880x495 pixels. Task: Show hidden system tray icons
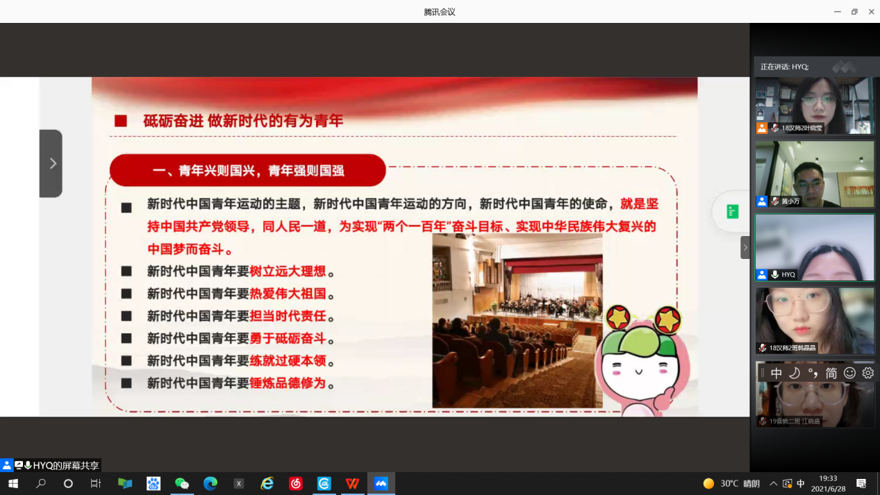click(x=773, y=484)
